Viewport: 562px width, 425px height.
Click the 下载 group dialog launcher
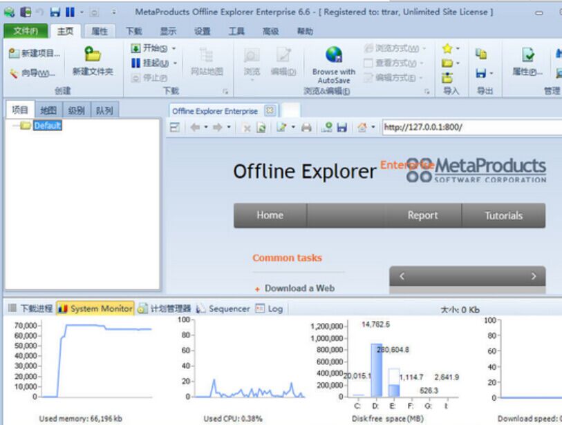tap(225, 92)
